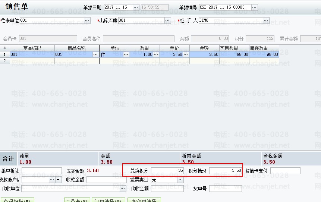Open the 经手人 lookup ellipsis button
321x202 pixels.
point(266,20)
